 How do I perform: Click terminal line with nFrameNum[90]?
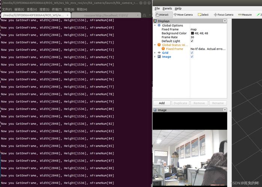(x=57, y=183)
